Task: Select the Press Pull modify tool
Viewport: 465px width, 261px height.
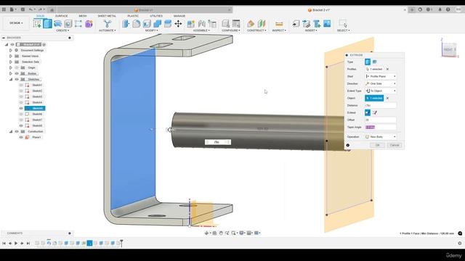Action: [x=126, y=23]
